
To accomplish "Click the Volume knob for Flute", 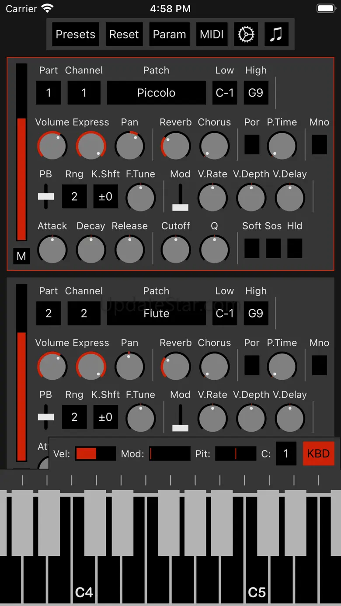I will [52, 366].
